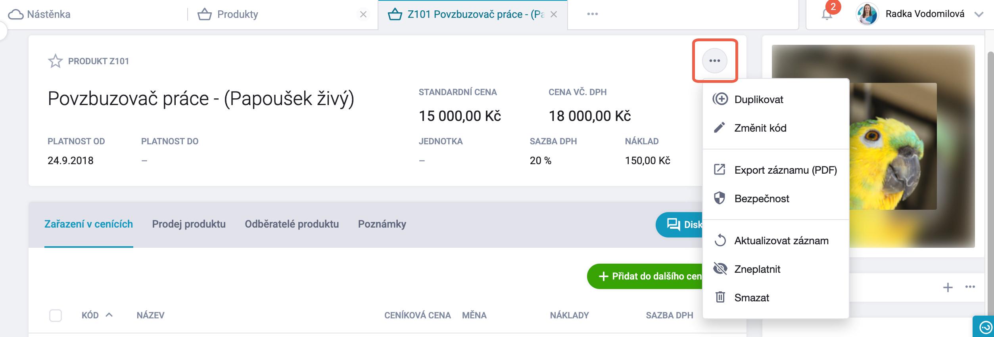
Task: Click the parrot product image
Action: 892,159
